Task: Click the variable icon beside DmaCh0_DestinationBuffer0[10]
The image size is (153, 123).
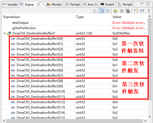Action: (13, 92)
